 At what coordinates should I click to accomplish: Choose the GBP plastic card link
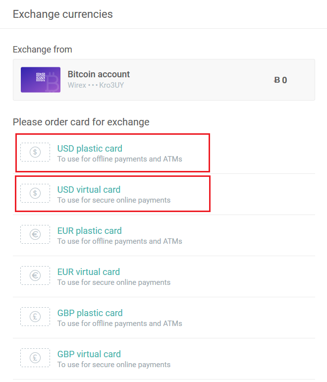coord(90,313)
